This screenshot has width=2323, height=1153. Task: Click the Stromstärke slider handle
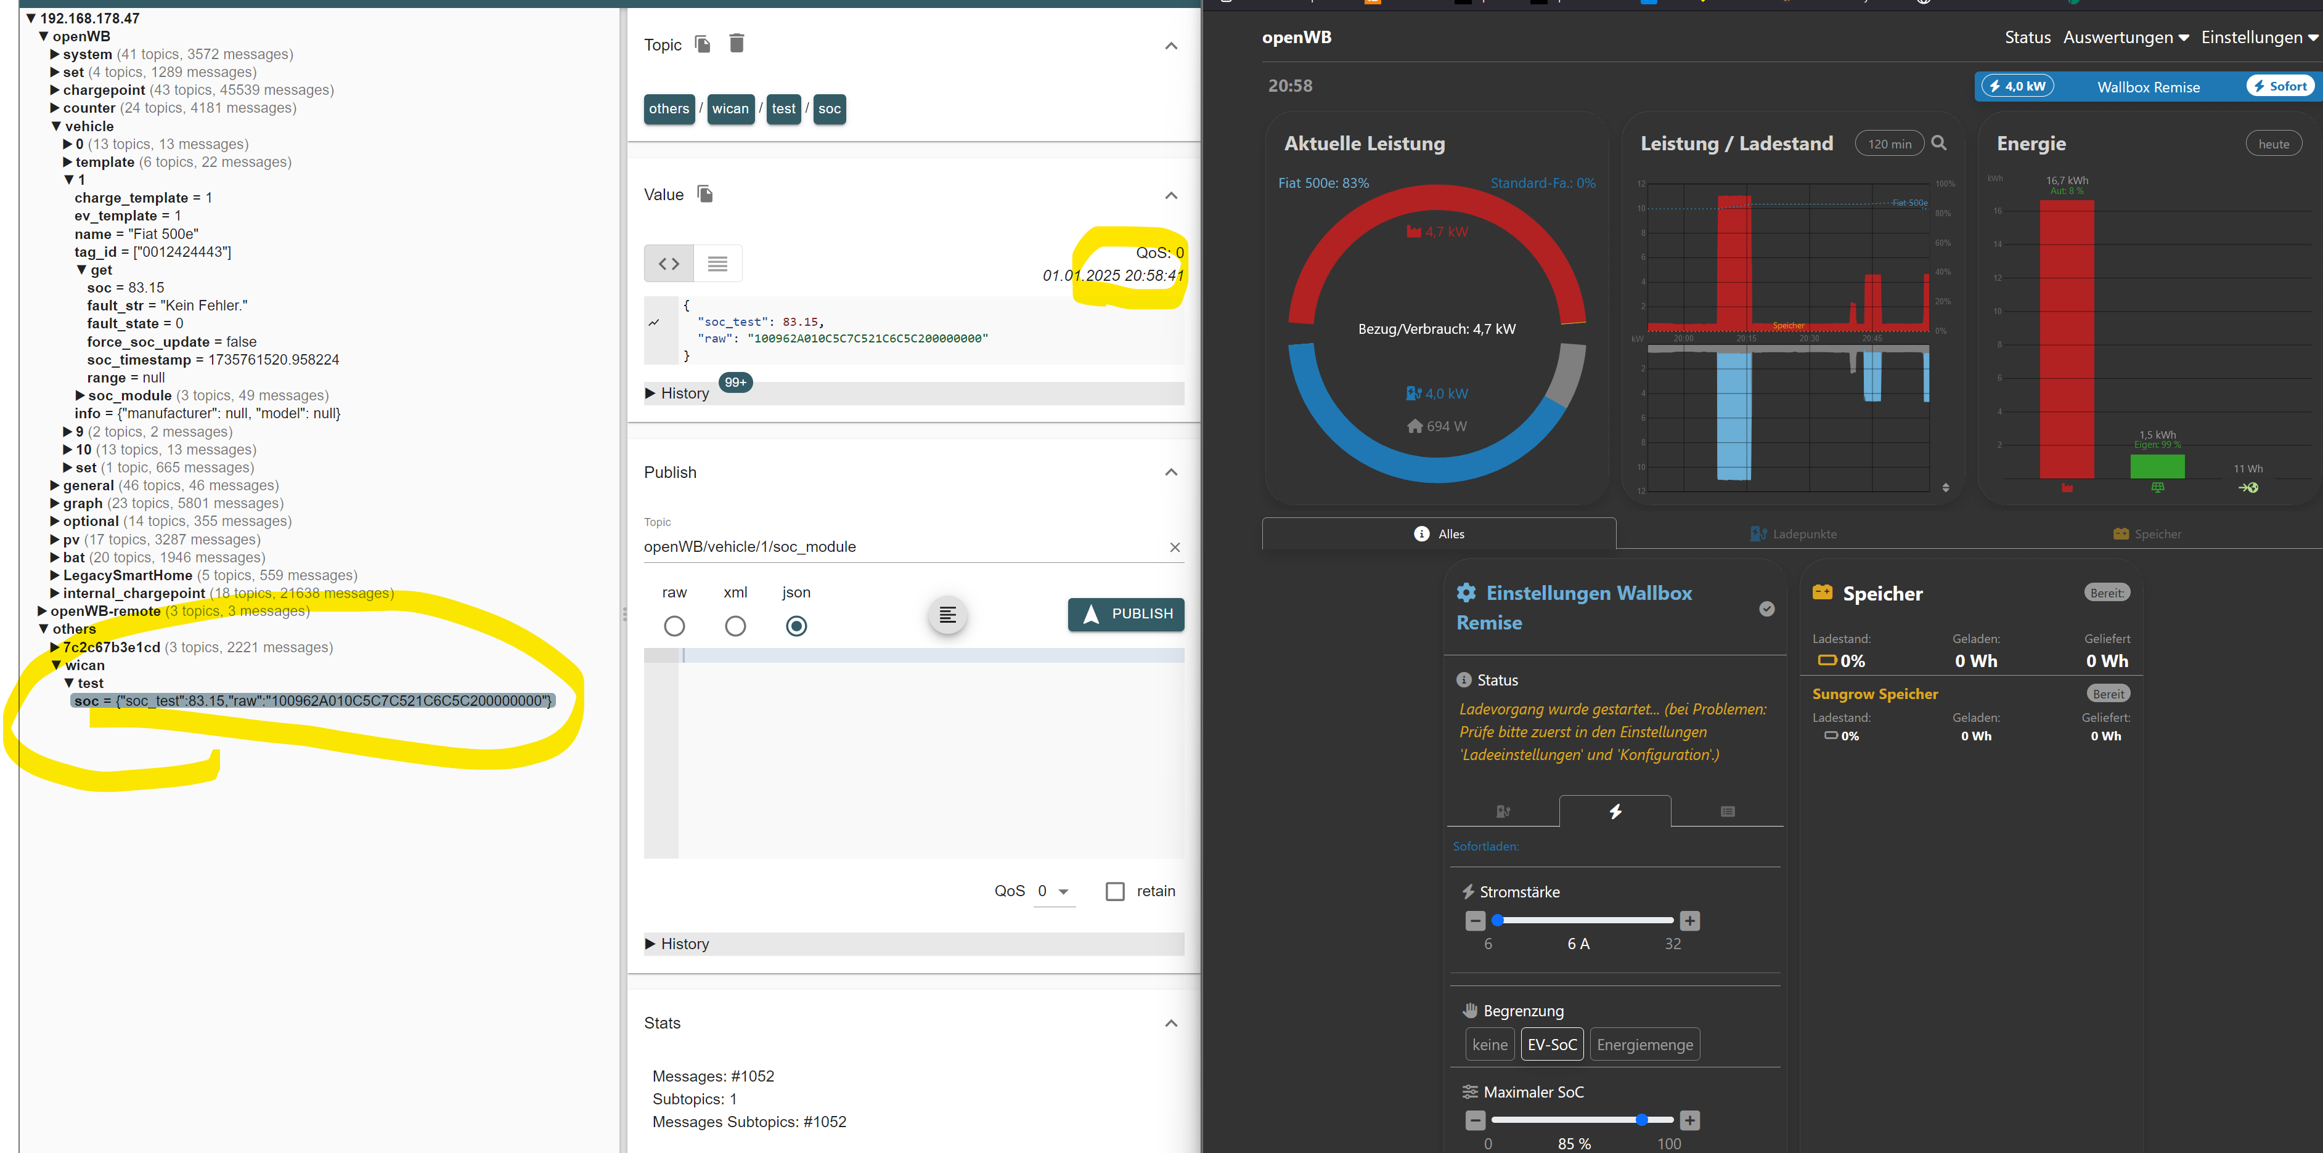pyautogui.click(x=1498, y=920)
